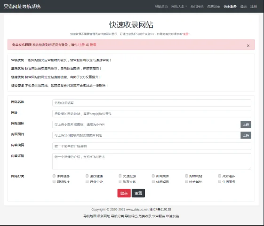Image resolution: width=264 pixels, height=226 pixels.
Task: Click the red 这里 link under the title
Action: 185,34
